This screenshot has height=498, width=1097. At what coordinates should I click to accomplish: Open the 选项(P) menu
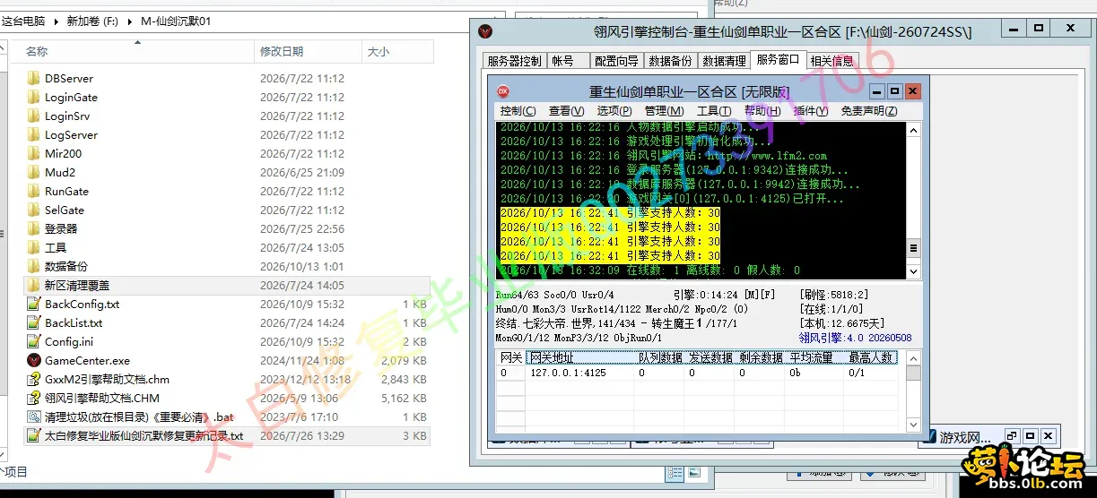pos(614,111)
